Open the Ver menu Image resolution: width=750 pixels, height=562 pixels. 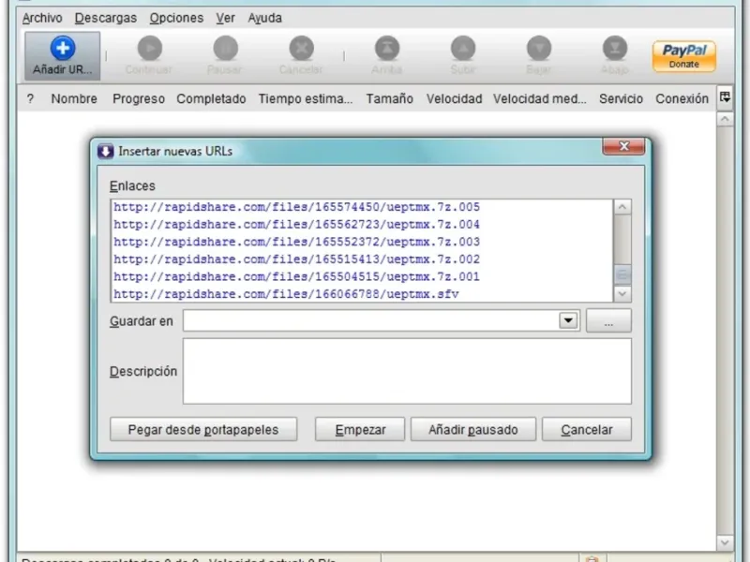click(x=225, y=18)
